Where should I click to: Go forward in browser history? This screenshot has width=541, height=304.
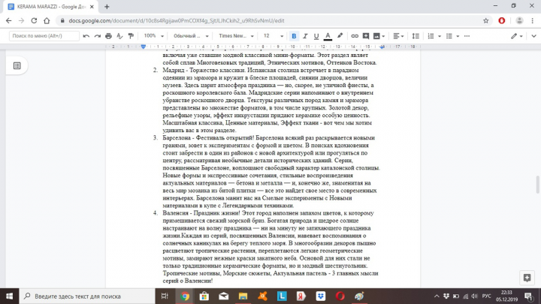click(x=21, y=21)
